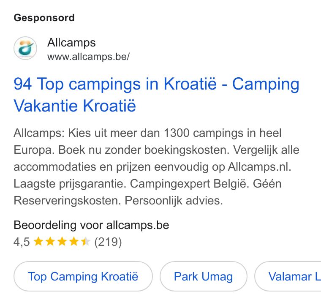Click the Allcamps.nl mention in the description
This screenshot has height=305, width=321.
tap(259, 166)
